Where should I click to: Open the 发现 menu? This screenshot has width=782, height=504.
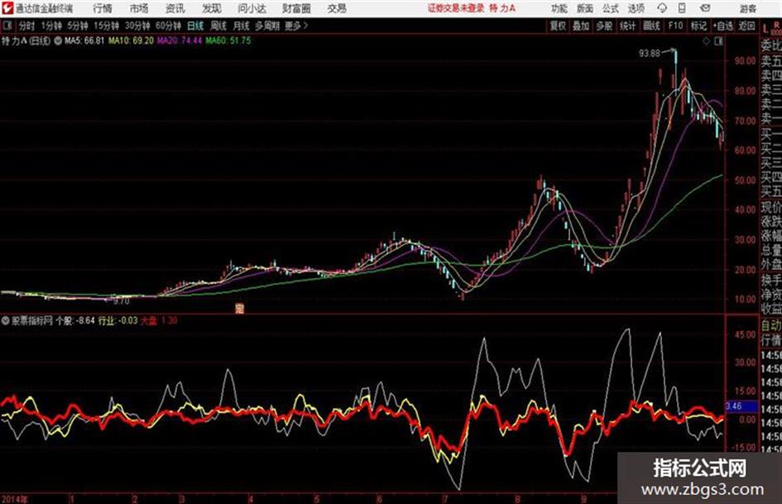pos(211,8)
